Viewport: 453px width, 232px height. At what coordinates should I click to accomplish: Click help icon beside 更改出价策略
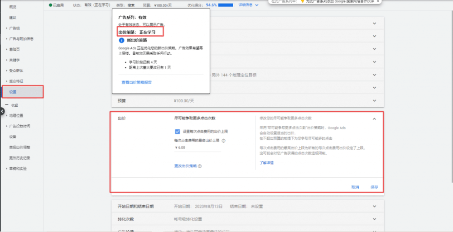200,166
